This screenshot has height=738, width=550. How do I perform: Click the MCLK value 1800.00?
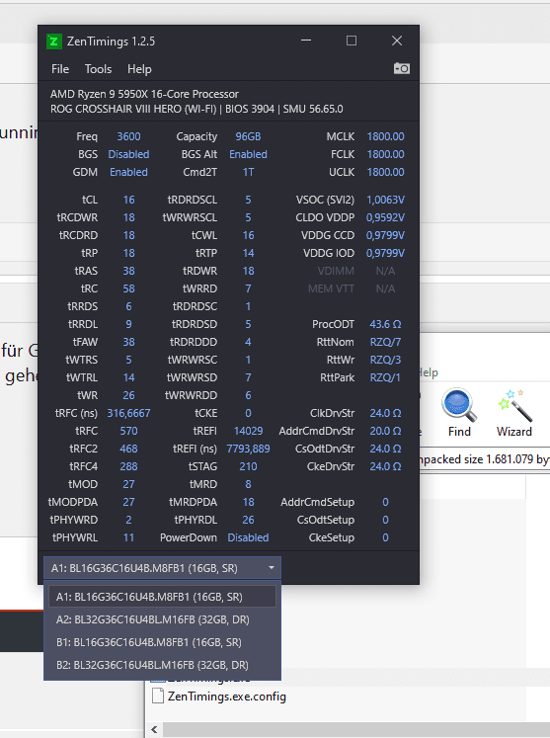point(385,136)
